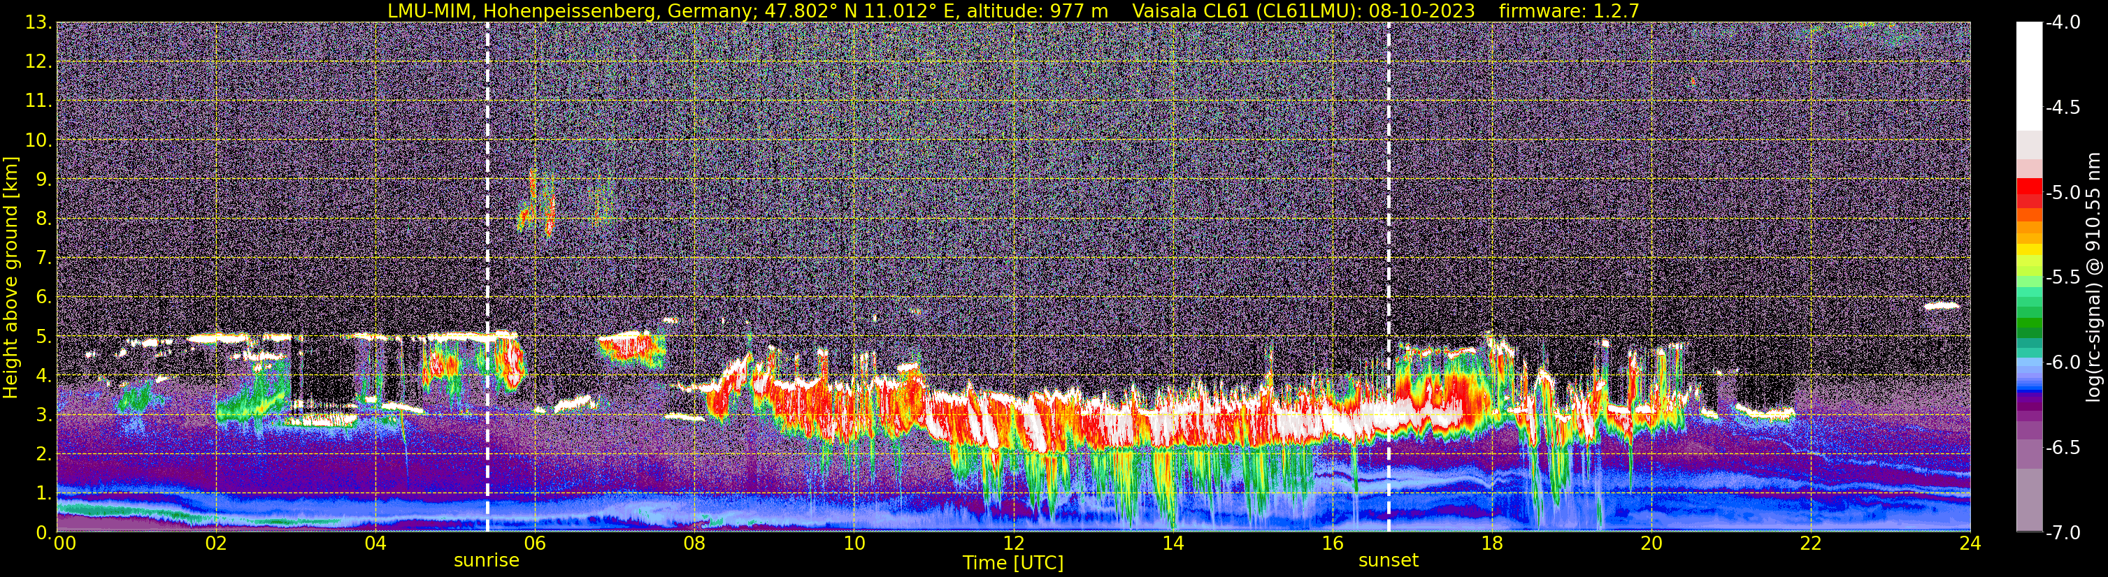Click the '8.' height axis tick label

click(x=43, y=219)
